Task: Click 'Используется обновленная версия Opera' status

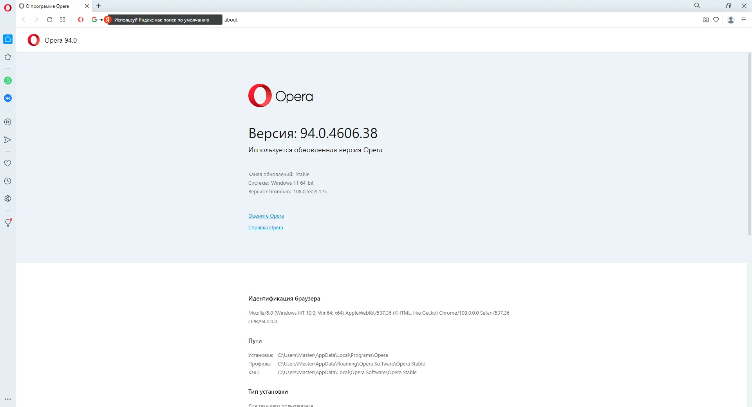Action: click(x=315, y=150)
